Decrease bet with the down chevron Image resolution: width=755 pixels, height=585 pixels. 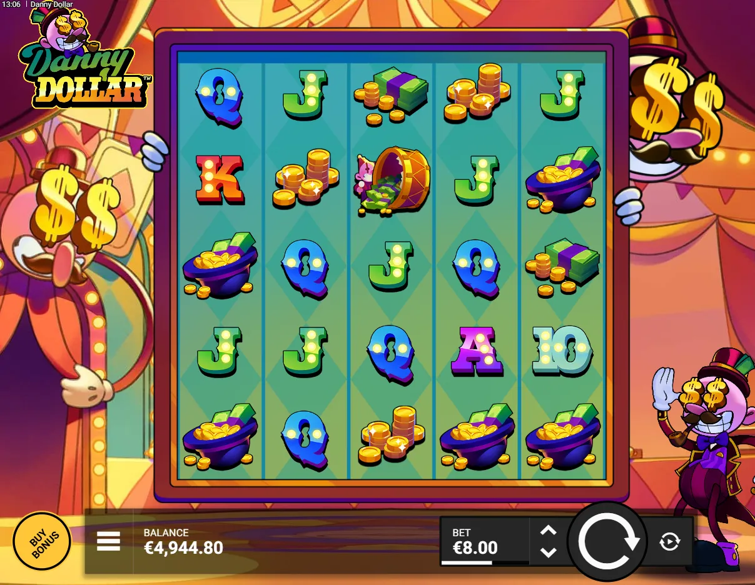pyautogui.click(x=549, y=552)
